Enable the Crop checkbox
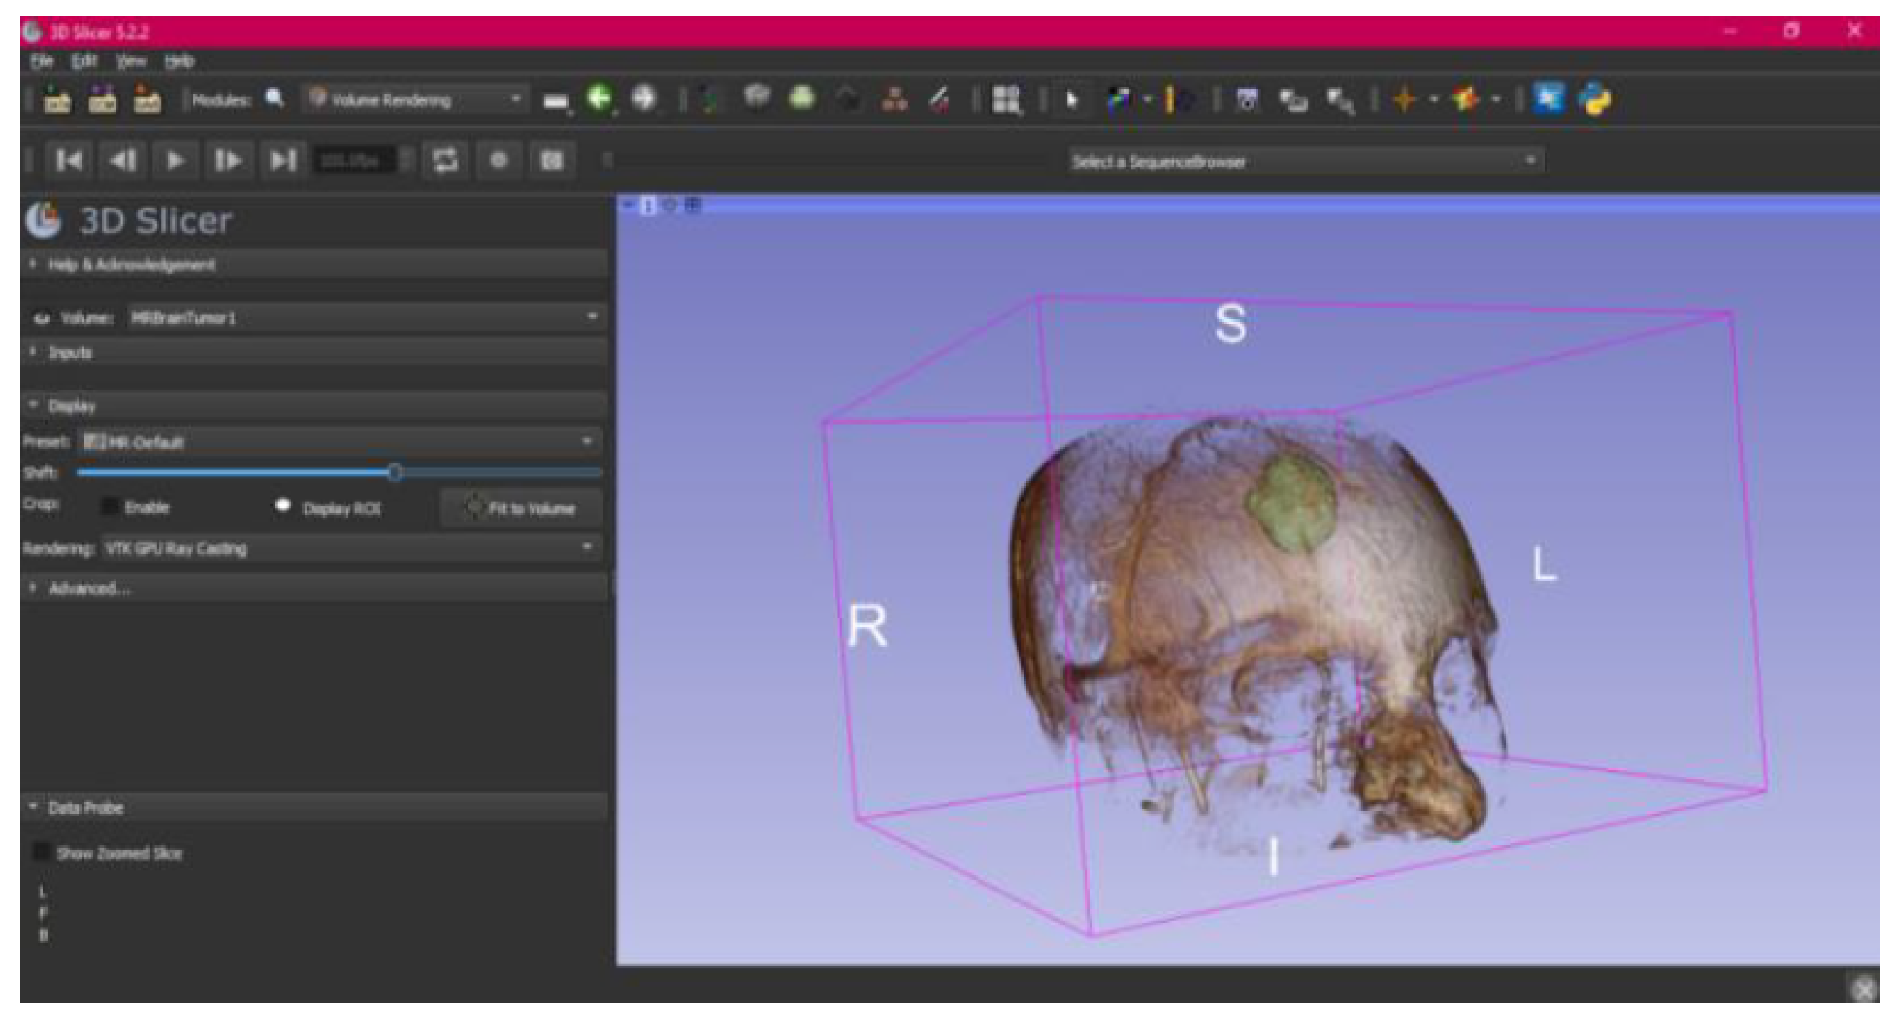 point(110,507)
